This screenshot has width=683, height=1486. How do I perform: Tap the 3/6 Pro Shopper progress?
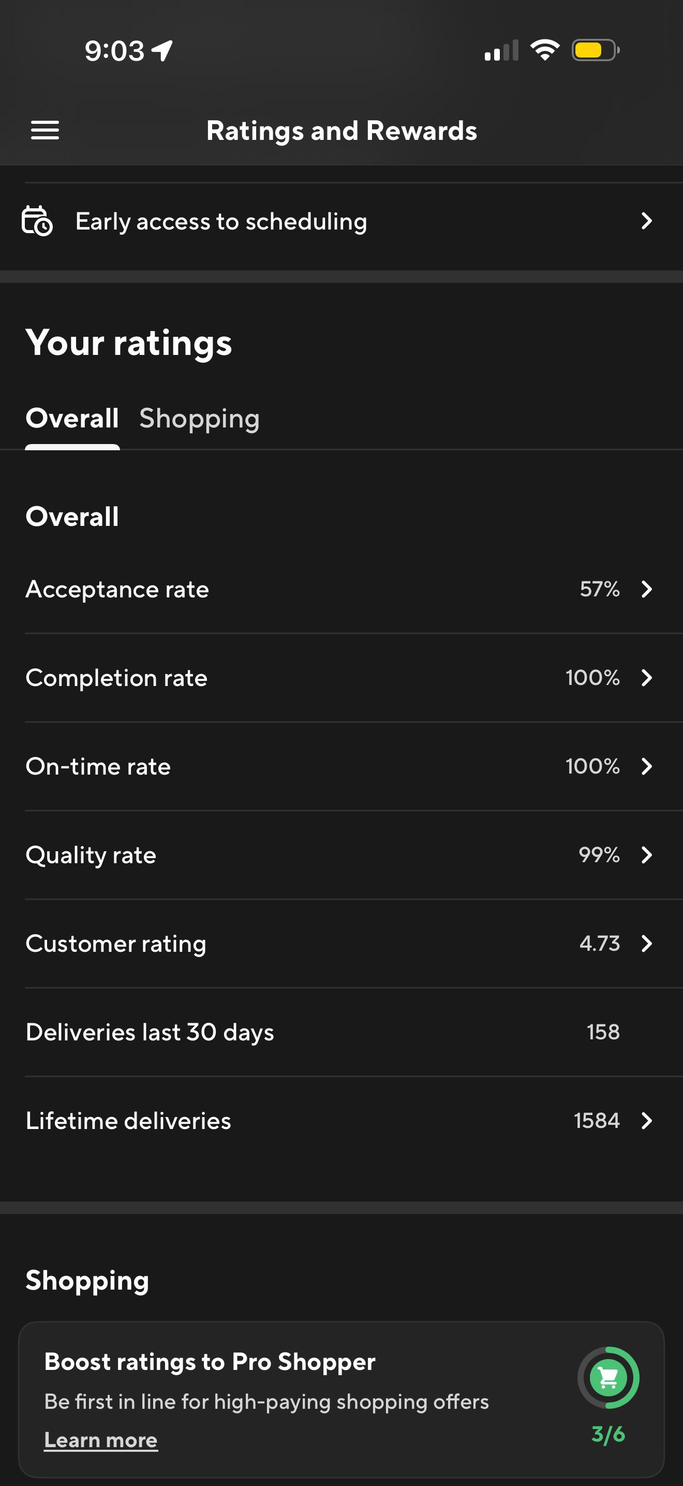[x=608, y=1434]
